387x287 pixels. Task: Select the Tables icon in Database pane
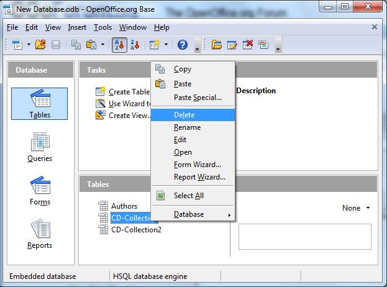point(40,103)
